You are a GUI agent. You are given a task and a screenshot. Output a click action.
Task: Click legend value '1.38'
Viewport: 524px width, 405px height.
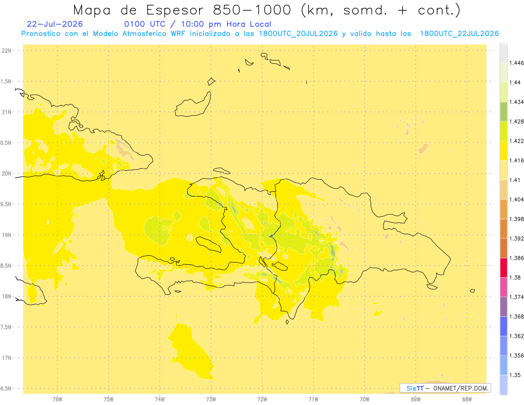[515, 277]
